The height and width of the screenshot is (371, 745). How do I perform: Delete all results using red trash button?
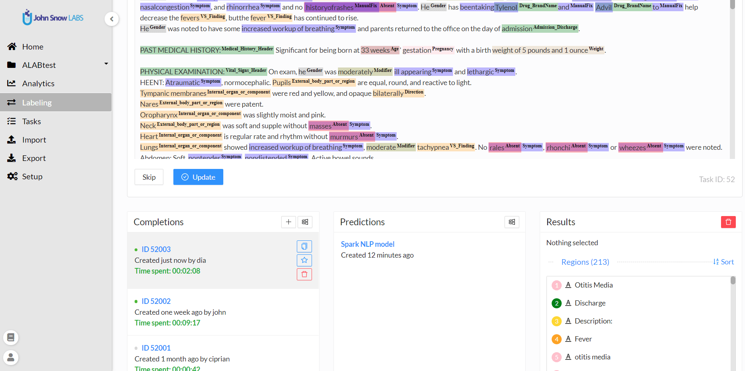[728, 222]
